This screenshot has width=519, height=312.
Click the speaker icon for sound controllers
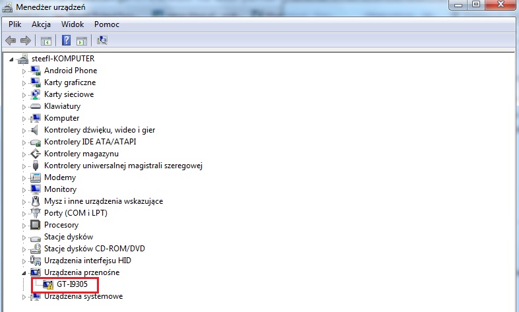35,130
